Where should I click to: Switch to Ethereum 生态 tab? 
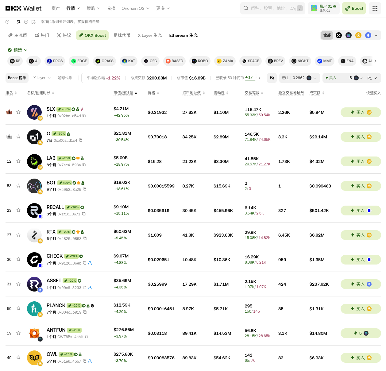click(183, 35)
